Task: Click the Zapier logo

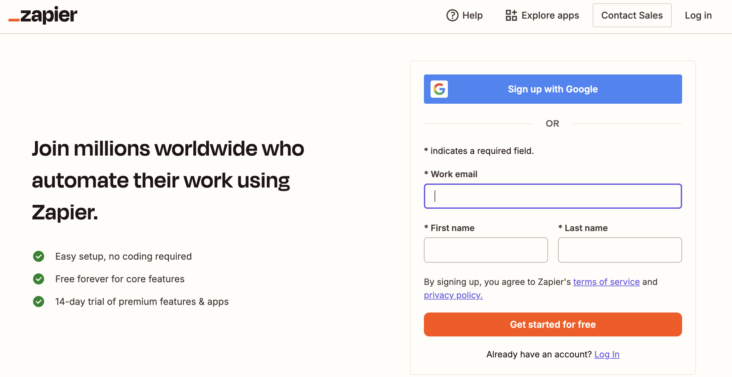Action: coord(43,15)
